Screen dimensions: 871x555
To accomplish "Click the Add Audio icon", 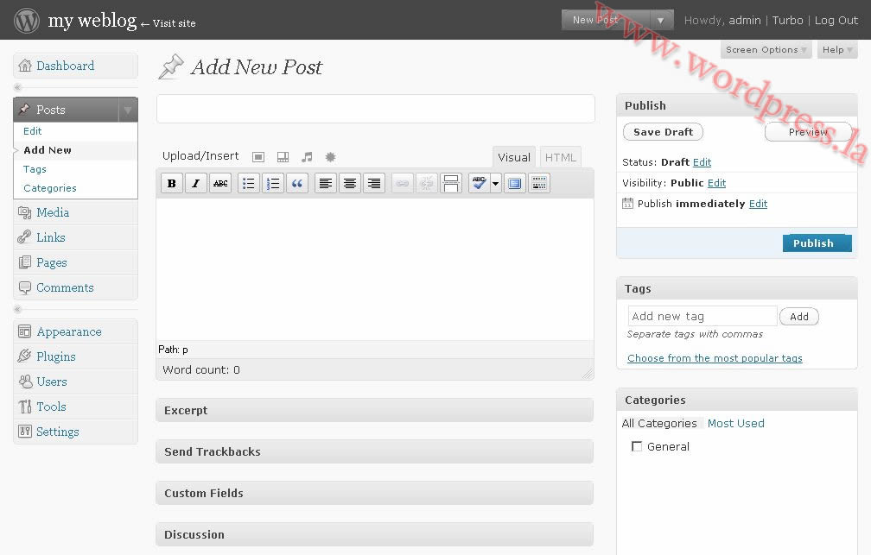I will click(x=307, y=157).
